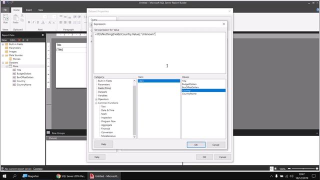Select Aggregate function category
The width and height of the screenshot is (320, 180).
point(106,125)
